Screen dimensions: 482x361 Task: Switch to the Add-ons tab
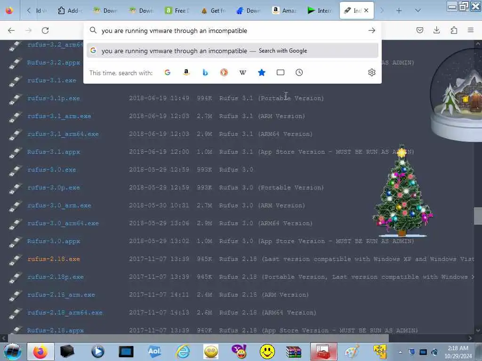click(70, 10)
